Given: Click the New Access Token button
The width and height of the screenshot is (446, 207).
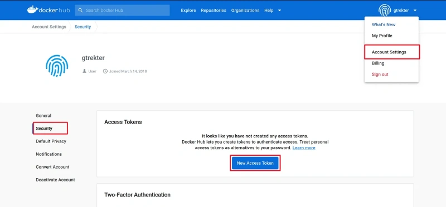Looking at the screenshot, I should [255, 163].
